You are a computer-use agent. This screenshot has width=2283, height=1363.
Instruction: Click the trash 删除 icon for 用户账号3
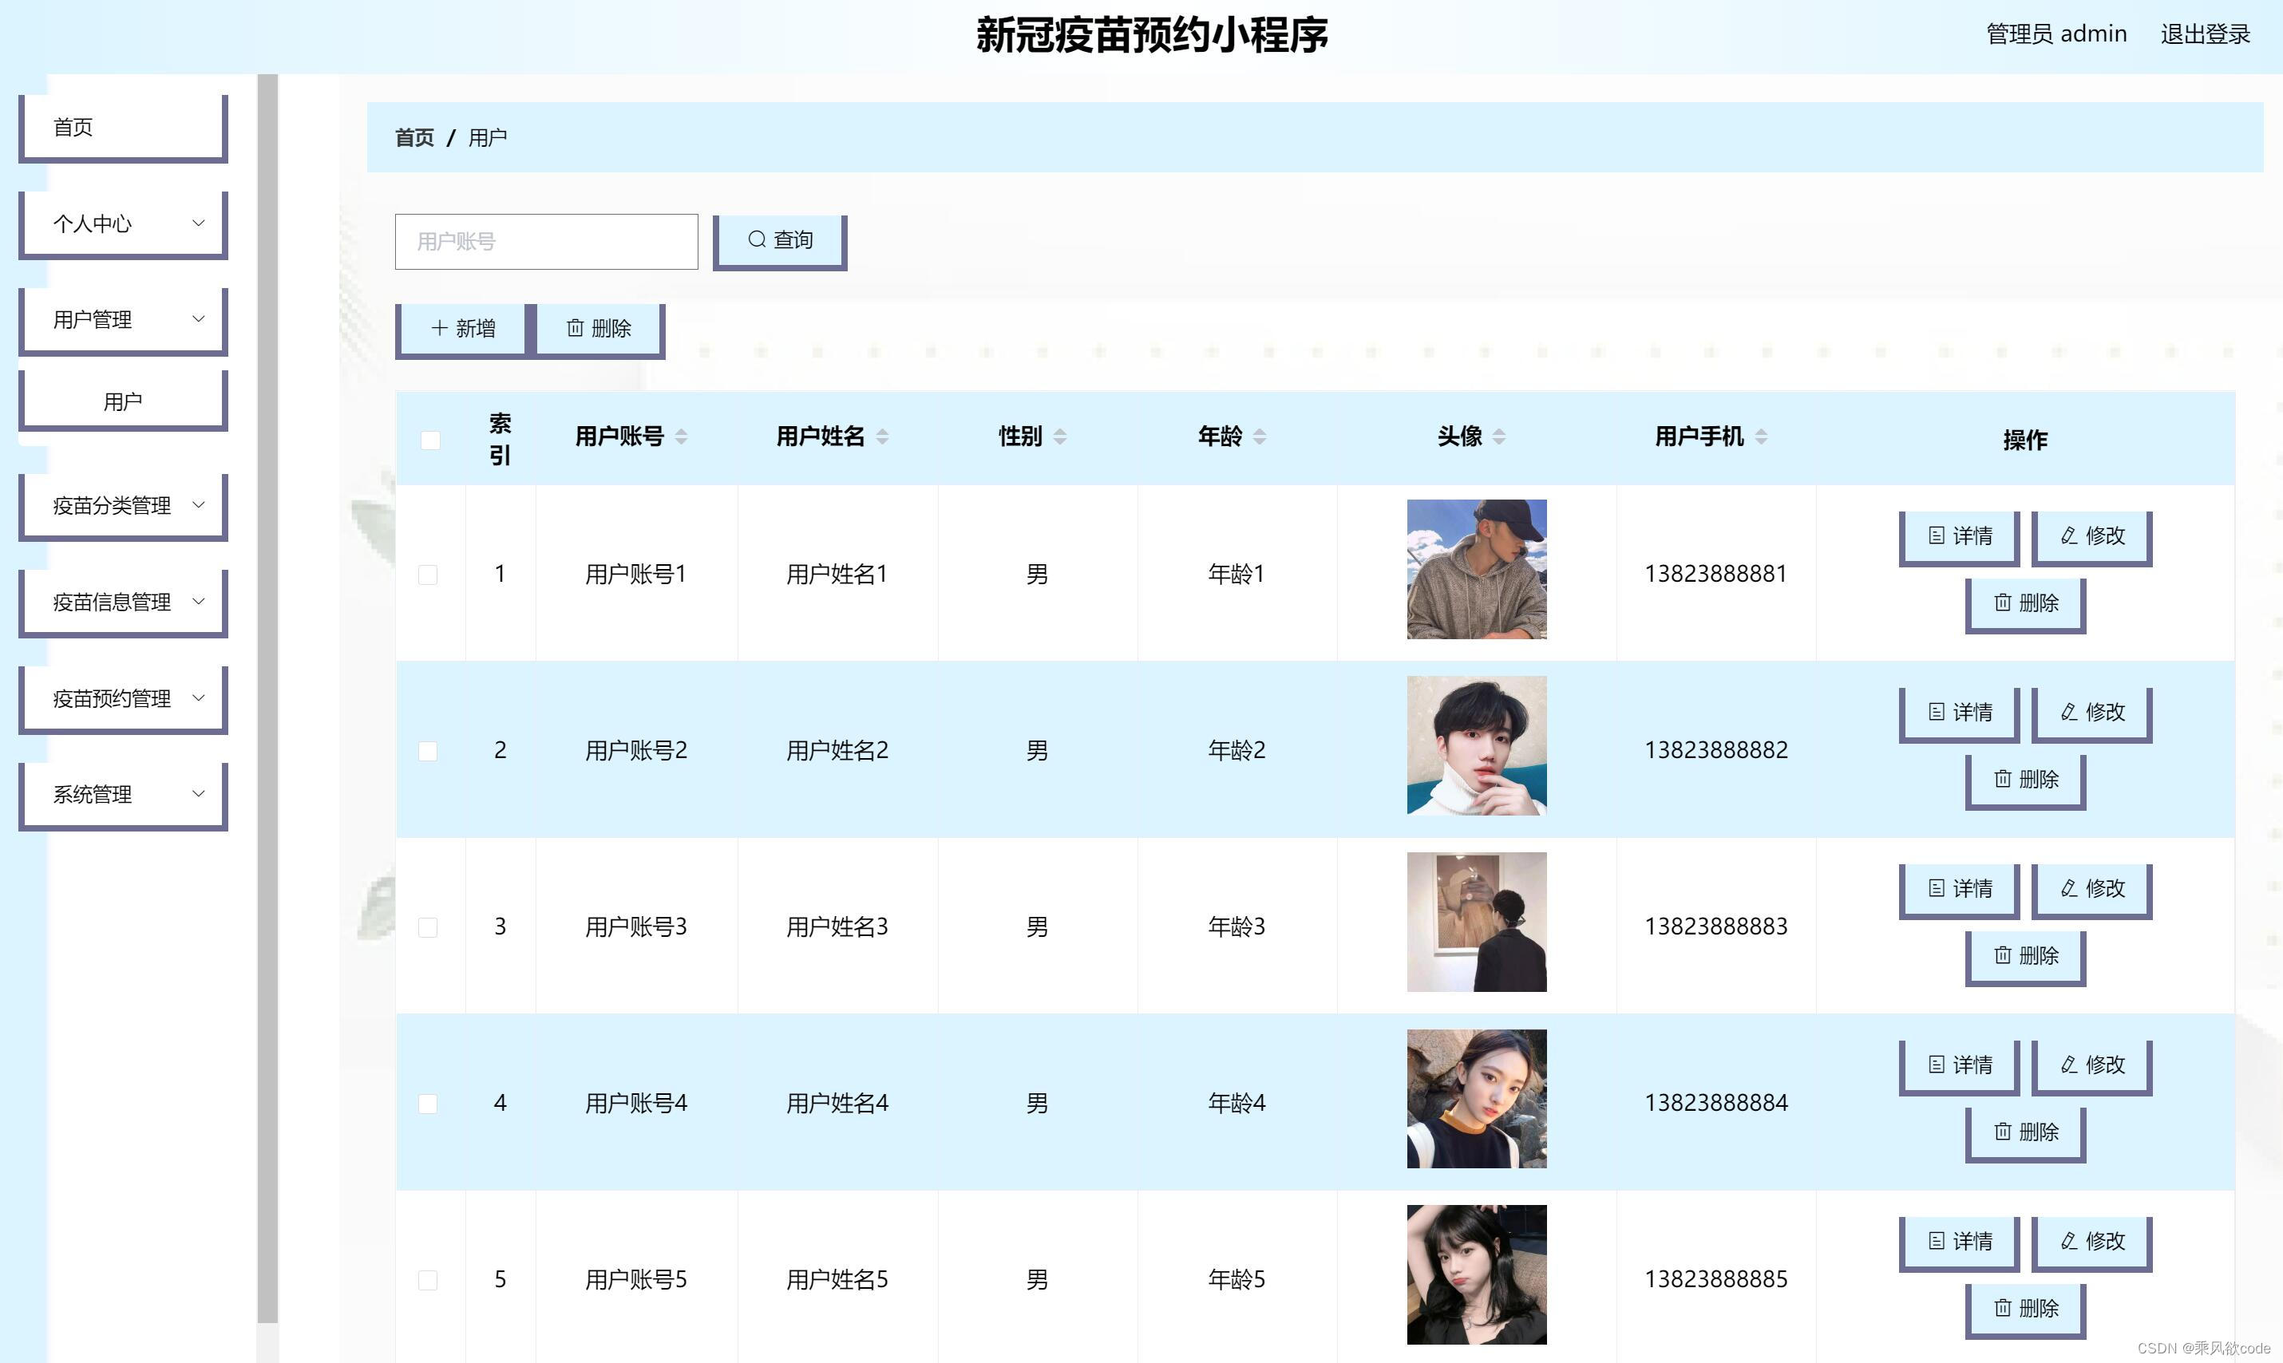pyautogui.click(x=2003, y=955)
